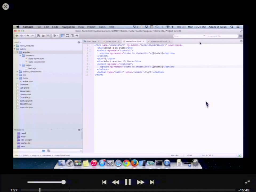Open the File menu
The height and width of the screenshot is (192, 256).
38,27
